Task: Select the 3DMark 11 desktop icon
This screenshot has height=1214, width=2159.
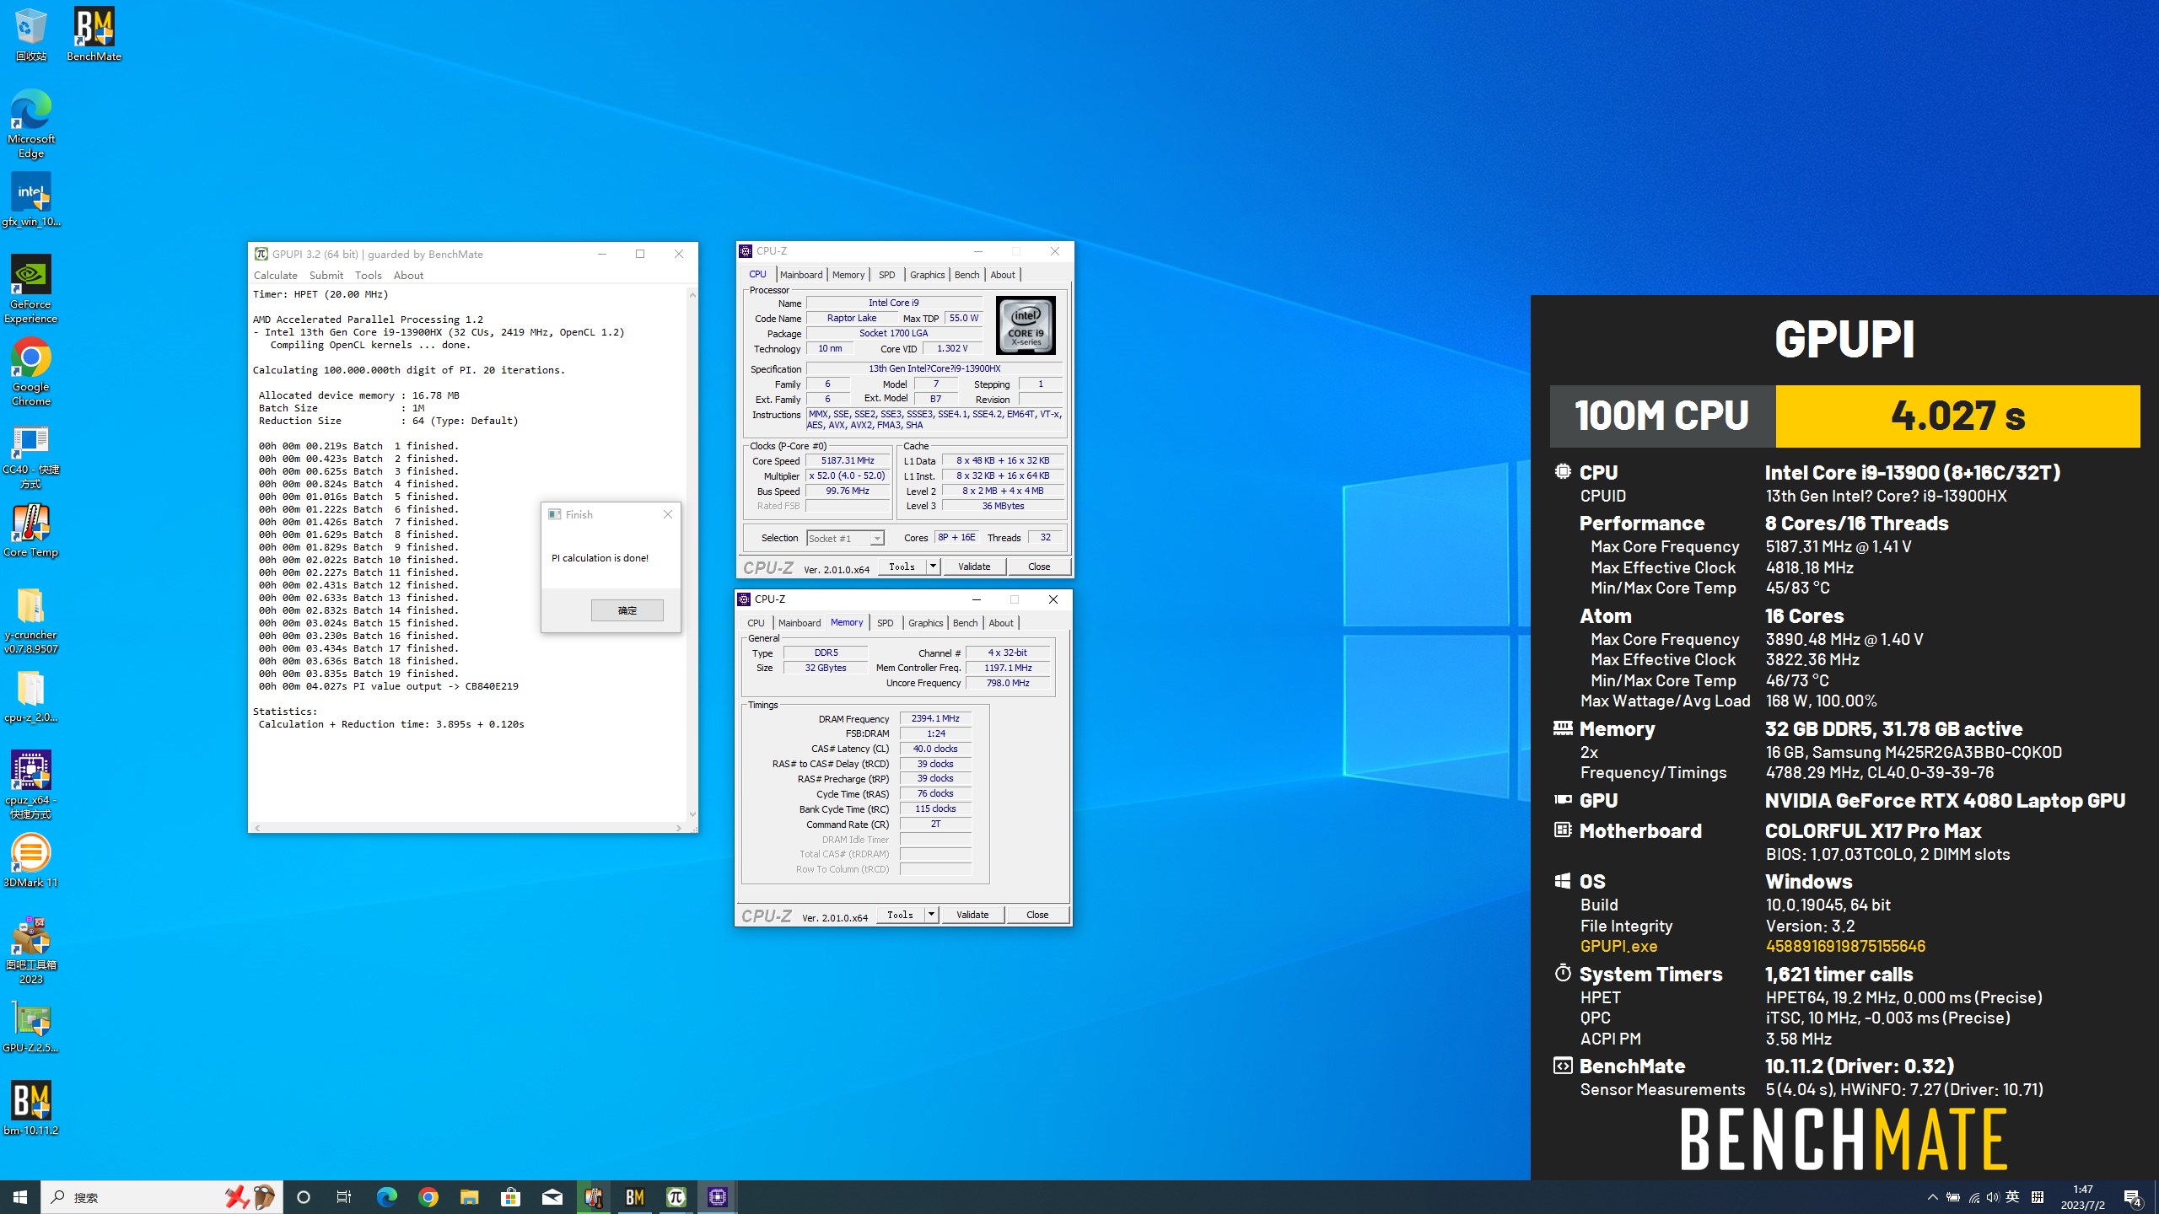Action: (x=30, y=861)
